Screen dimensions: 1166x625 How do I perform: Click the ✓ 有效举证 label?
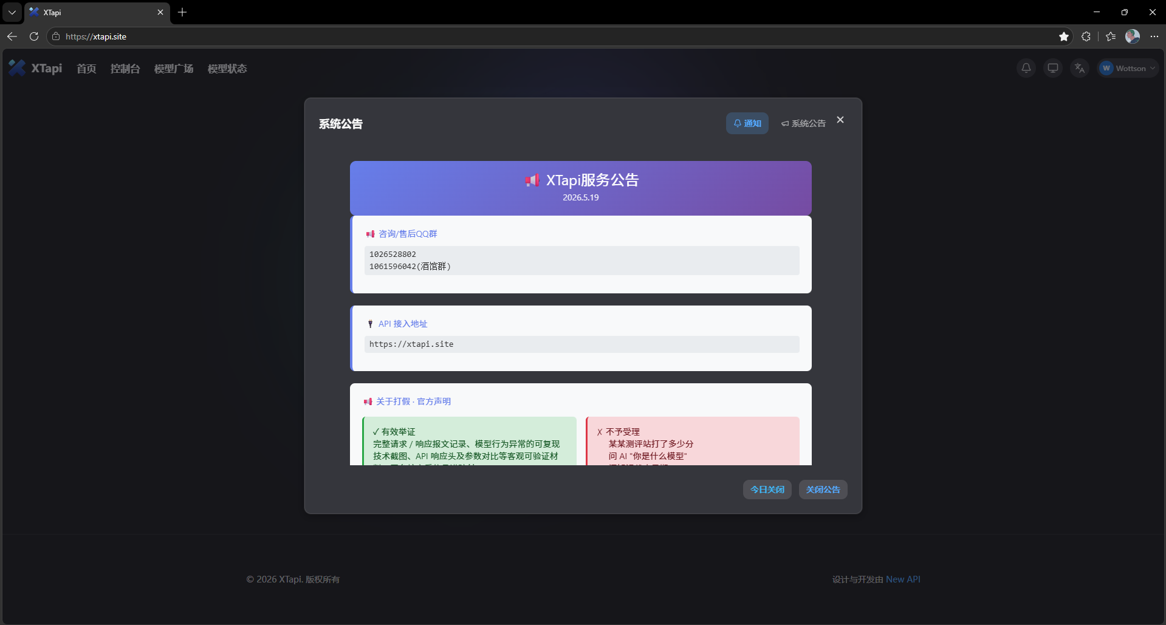(x=394, y=432)
